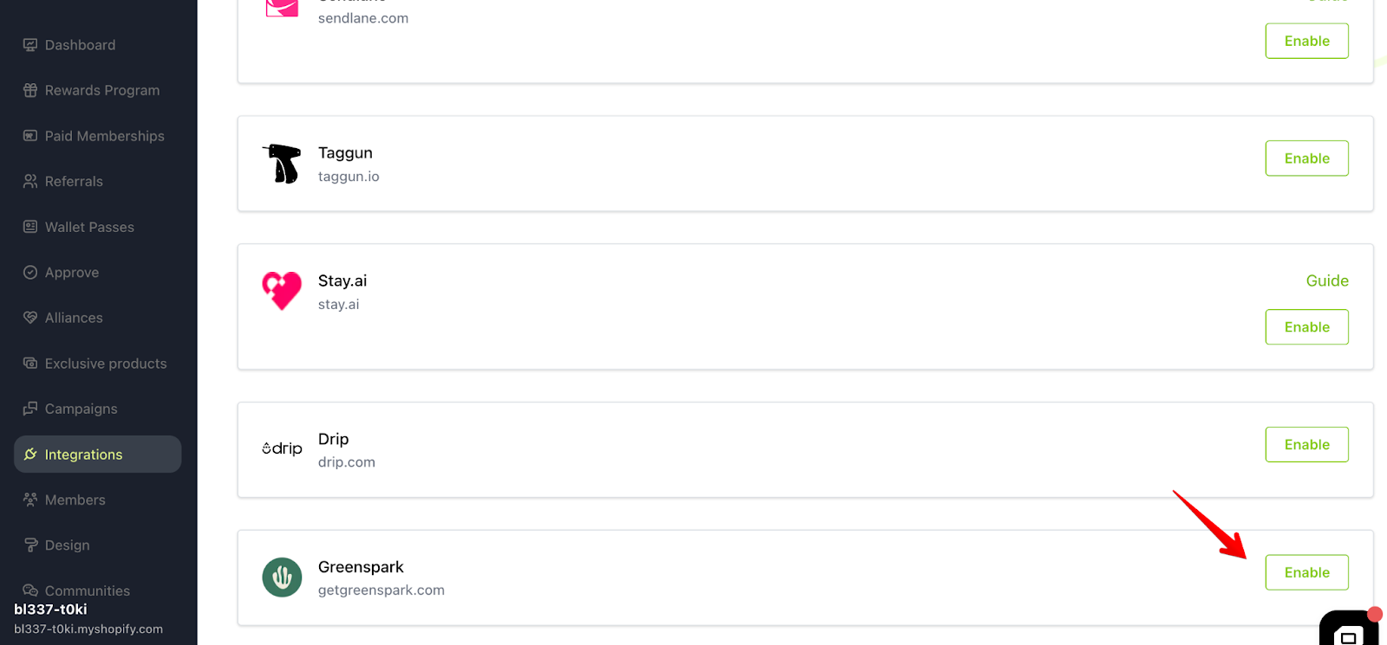The image size is (1387, 645).
Task: Enable the Taggun integration
Action: [1306, 158]
